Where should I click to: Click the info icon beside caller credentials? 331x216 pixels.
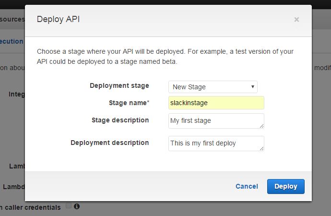coord(77,206)
